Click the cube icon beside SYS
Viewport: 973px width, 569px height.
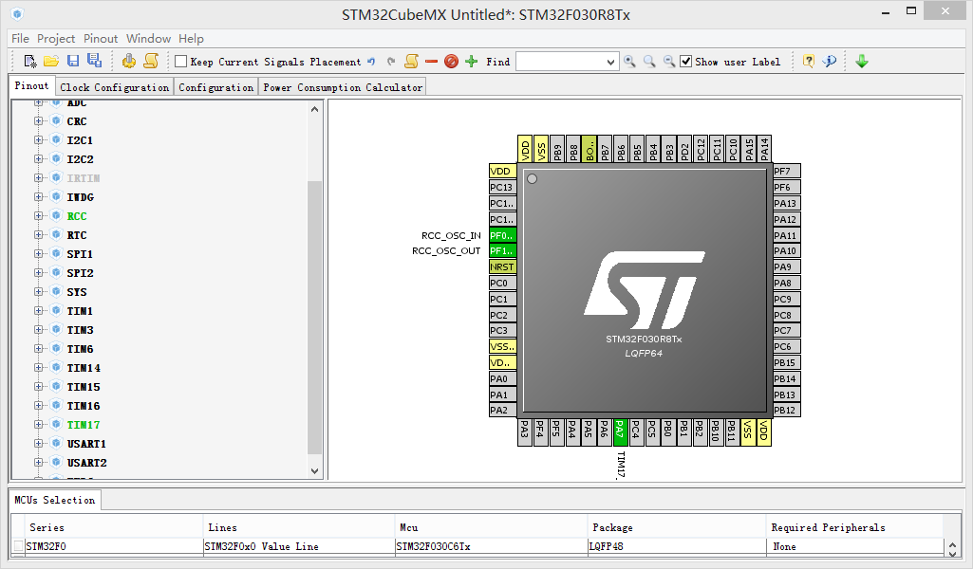(56, 291)
